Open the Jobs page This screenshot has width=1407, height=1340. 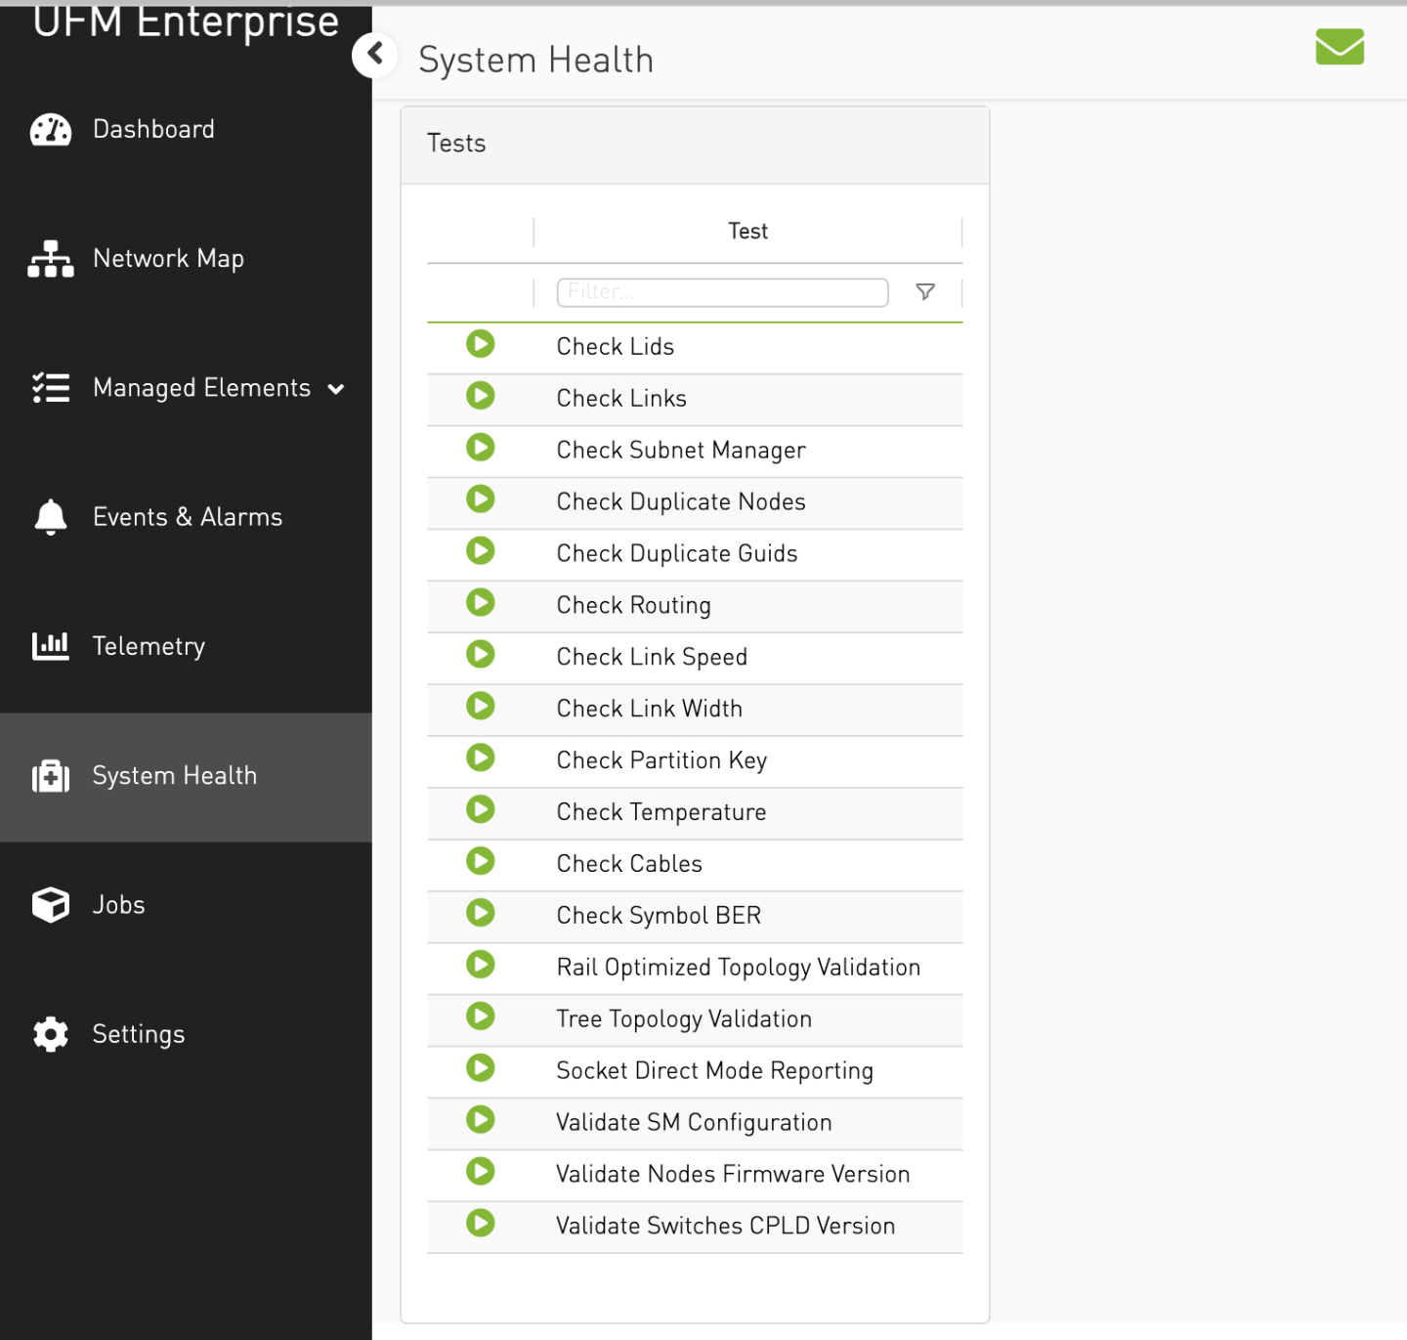(x=118, y=905)
